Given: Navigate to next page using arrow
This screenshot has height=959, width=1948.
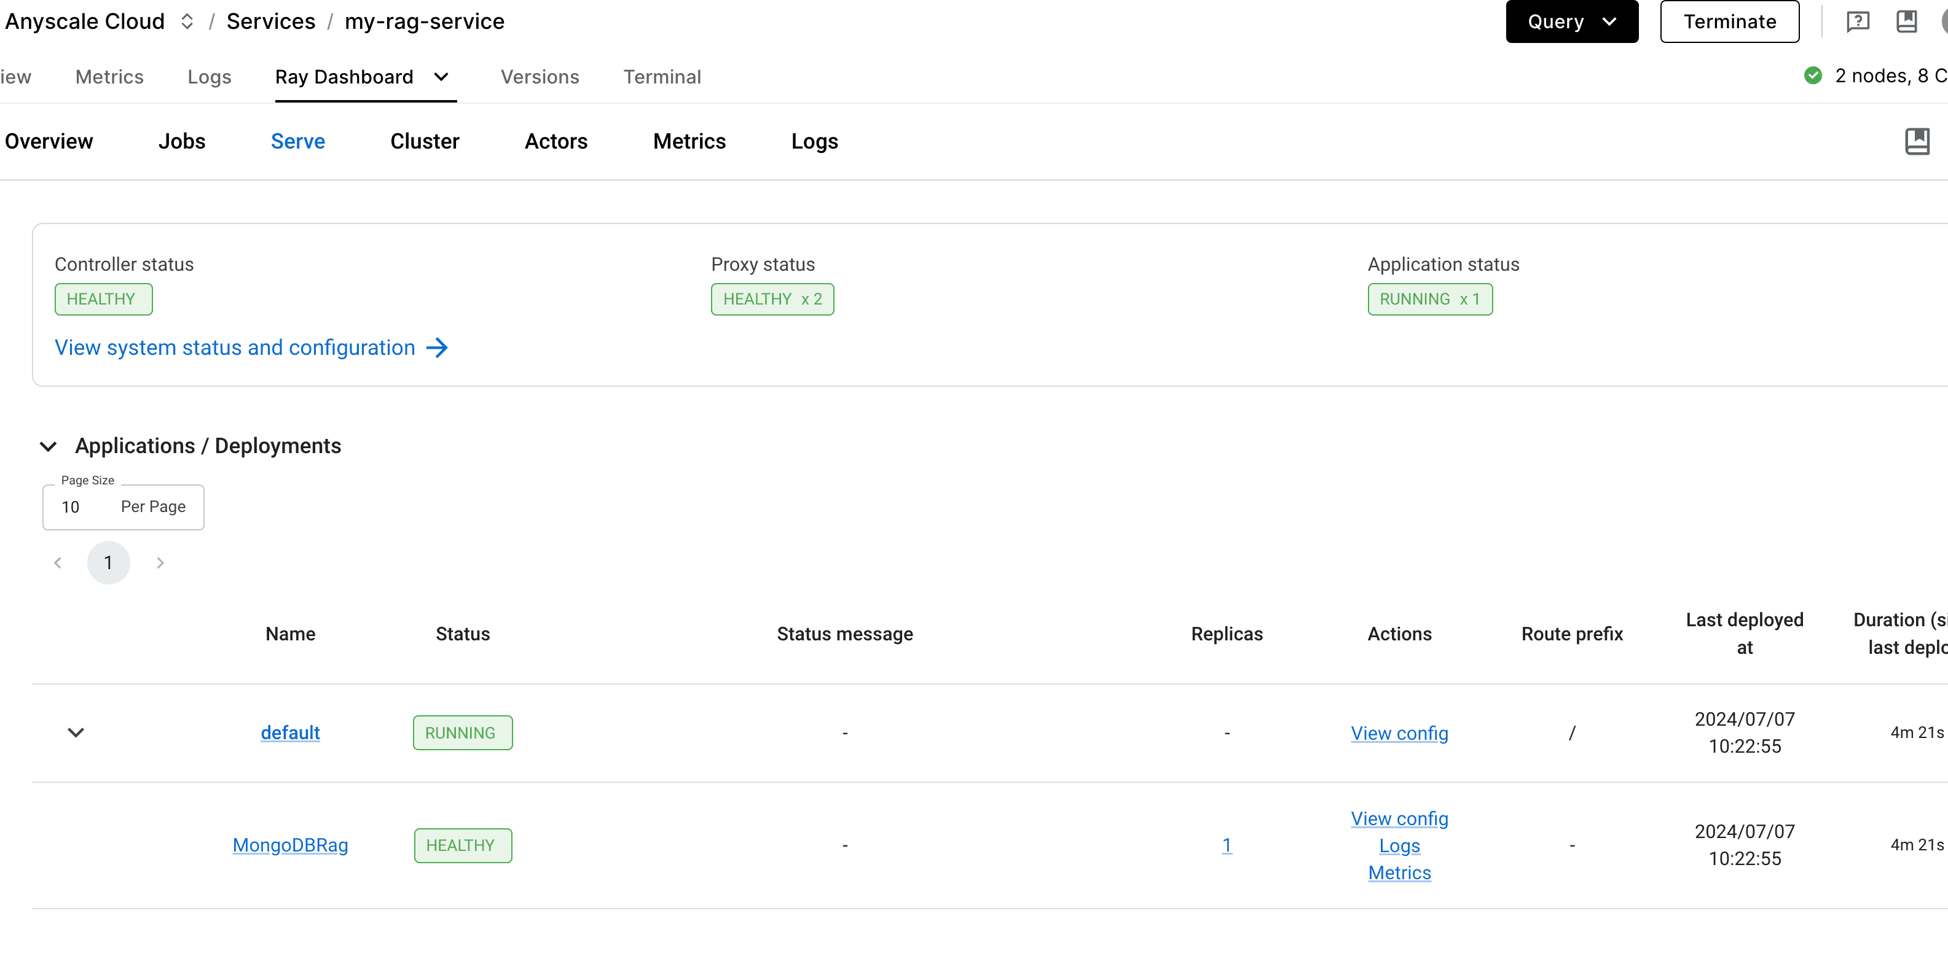Looking at the screenshot, I should pos(160,562).
